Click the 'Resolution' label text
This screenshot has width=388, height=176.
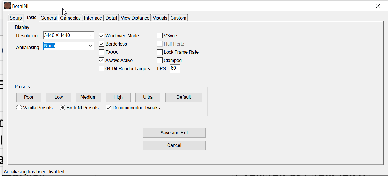coord(27,36)
